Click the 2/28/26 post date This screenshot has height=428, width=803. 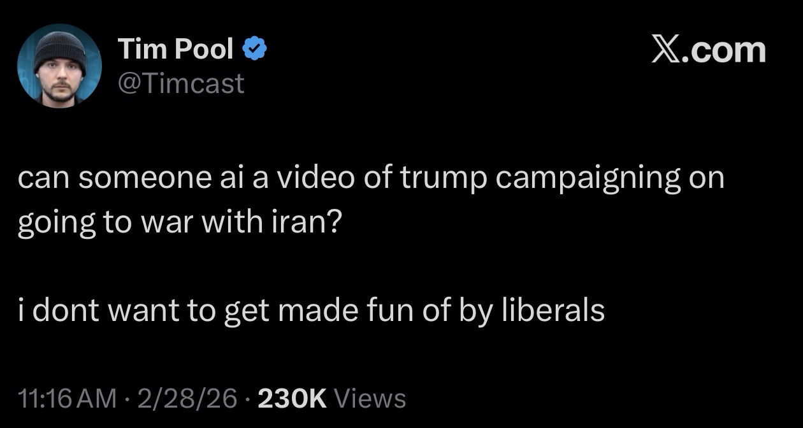[183, 398]
